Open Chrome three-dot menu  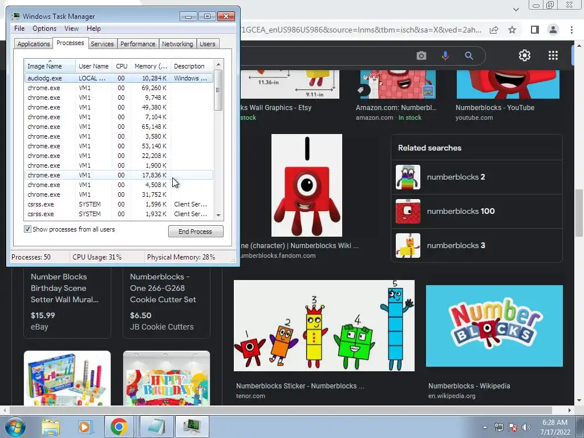click(x=571, y=30)
